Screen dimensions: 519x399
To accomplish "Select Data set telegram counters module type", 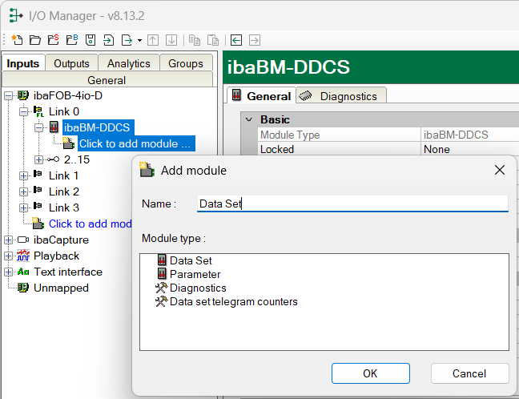I will click(x=233, y=301).
